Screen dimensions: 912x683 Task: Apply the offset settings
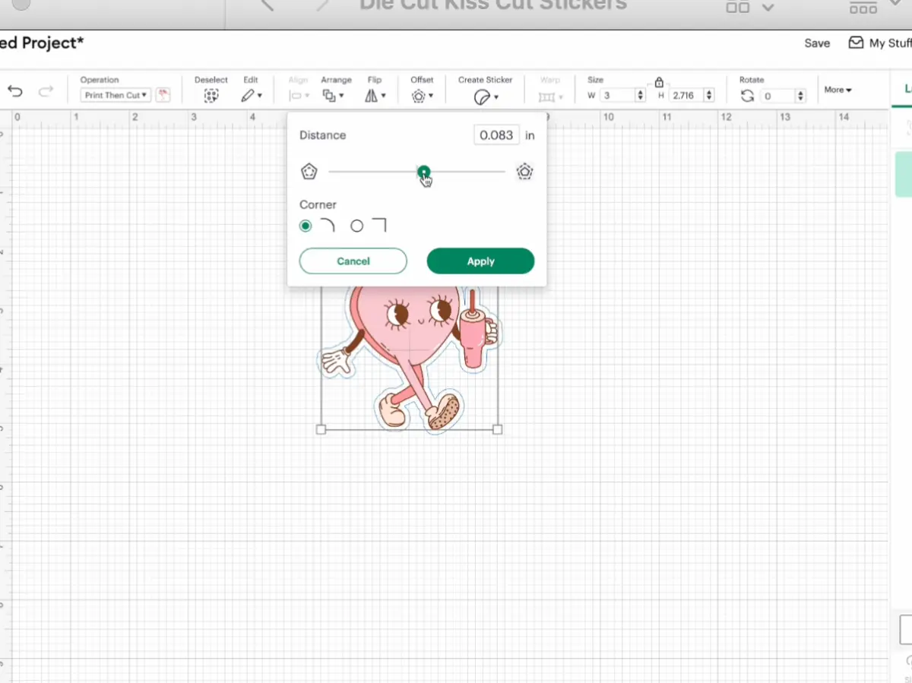480,261
